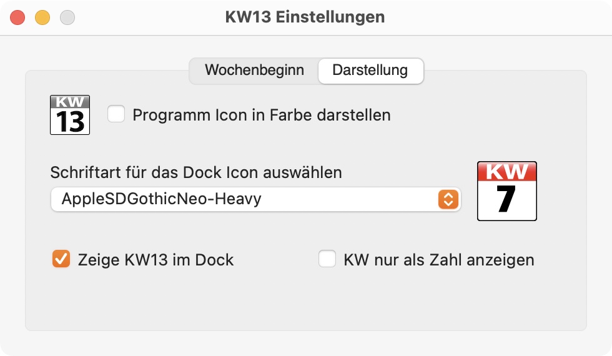Click the red KW 7 dock icon preview
The height and width of the screenshot is (356, 612).
click(x=507, y=191)
